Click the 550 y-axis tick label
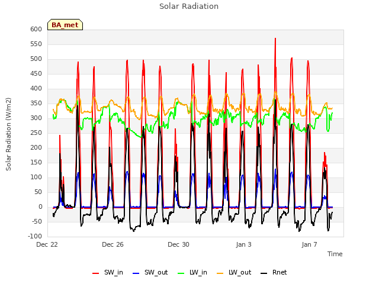Screen dimensions: 379x284 point(36,44)
